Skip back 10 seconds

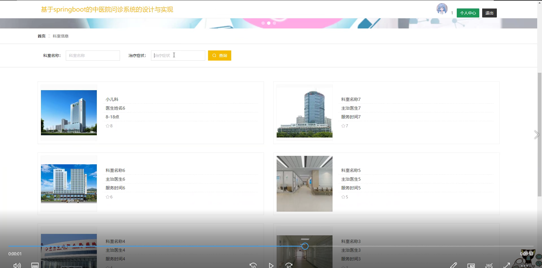click(x=253, y=265)
